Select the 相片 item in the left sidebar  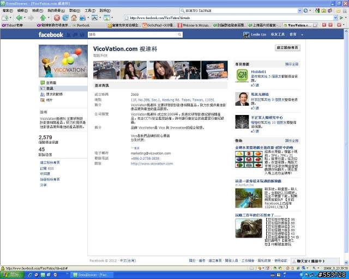[63, 100]
